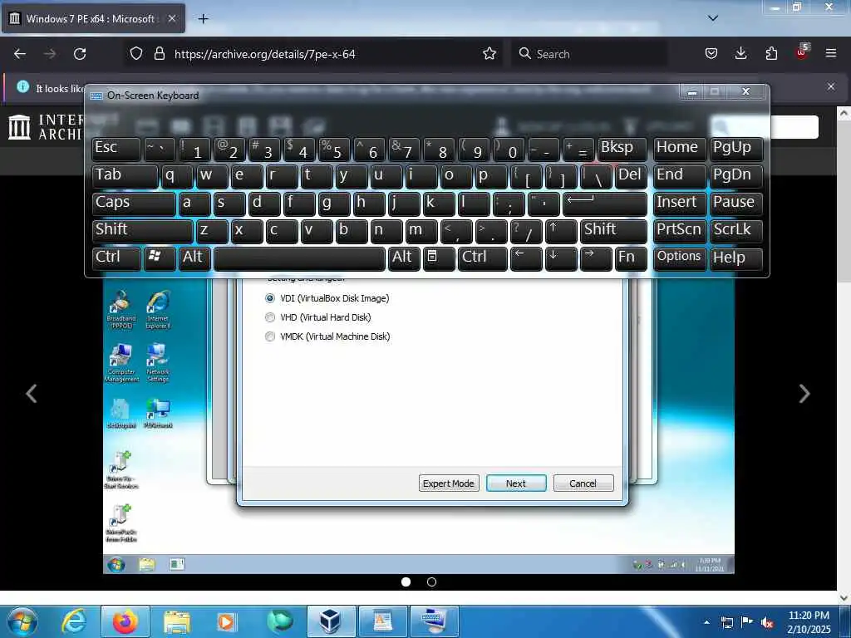
Task: Show previous screenshot in carousel
Action: tap(32, 393)
